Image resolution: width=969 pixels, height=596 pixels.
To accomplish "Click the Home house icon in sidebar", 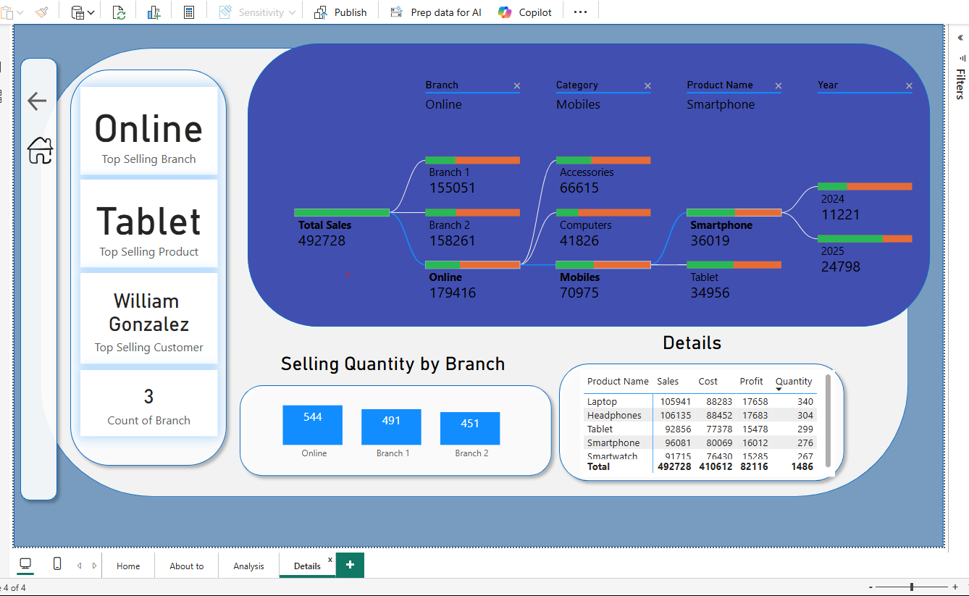I will pos(40,151).
